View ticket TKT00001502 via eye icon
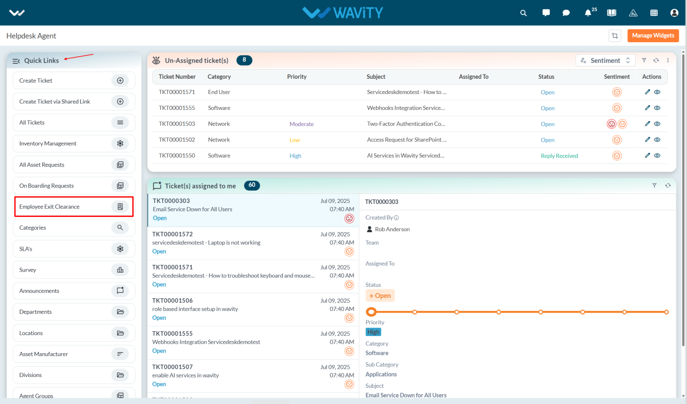This screenshot has height=404, width=687. pos(657,139)
